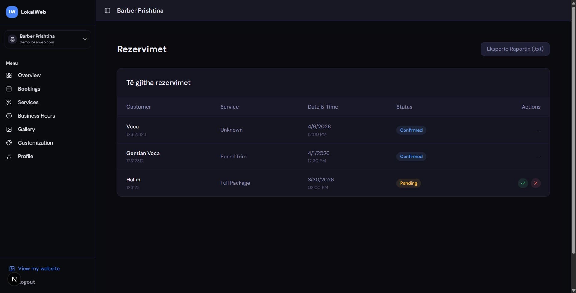Click the Confirmed status badge for Voca
The image size is (576, 293).
(x=411, y=130)
